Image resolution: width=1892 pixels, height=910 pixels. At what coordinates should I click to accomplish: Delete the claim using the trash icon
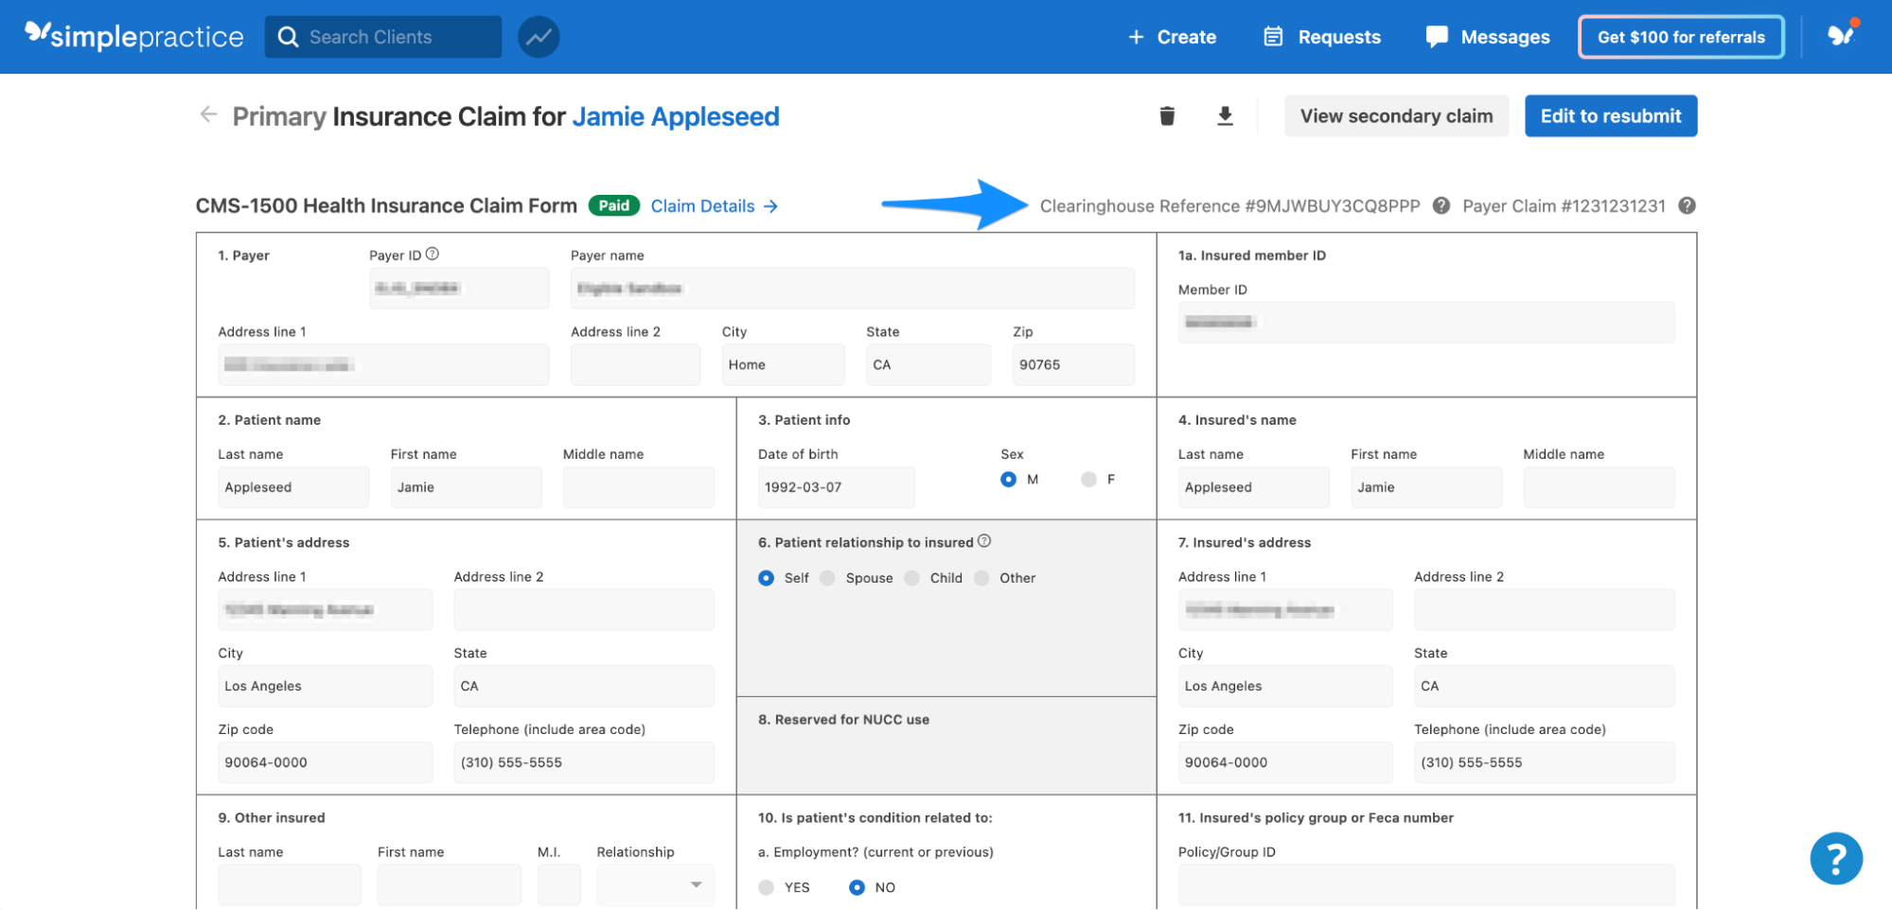click(1168, 115)
